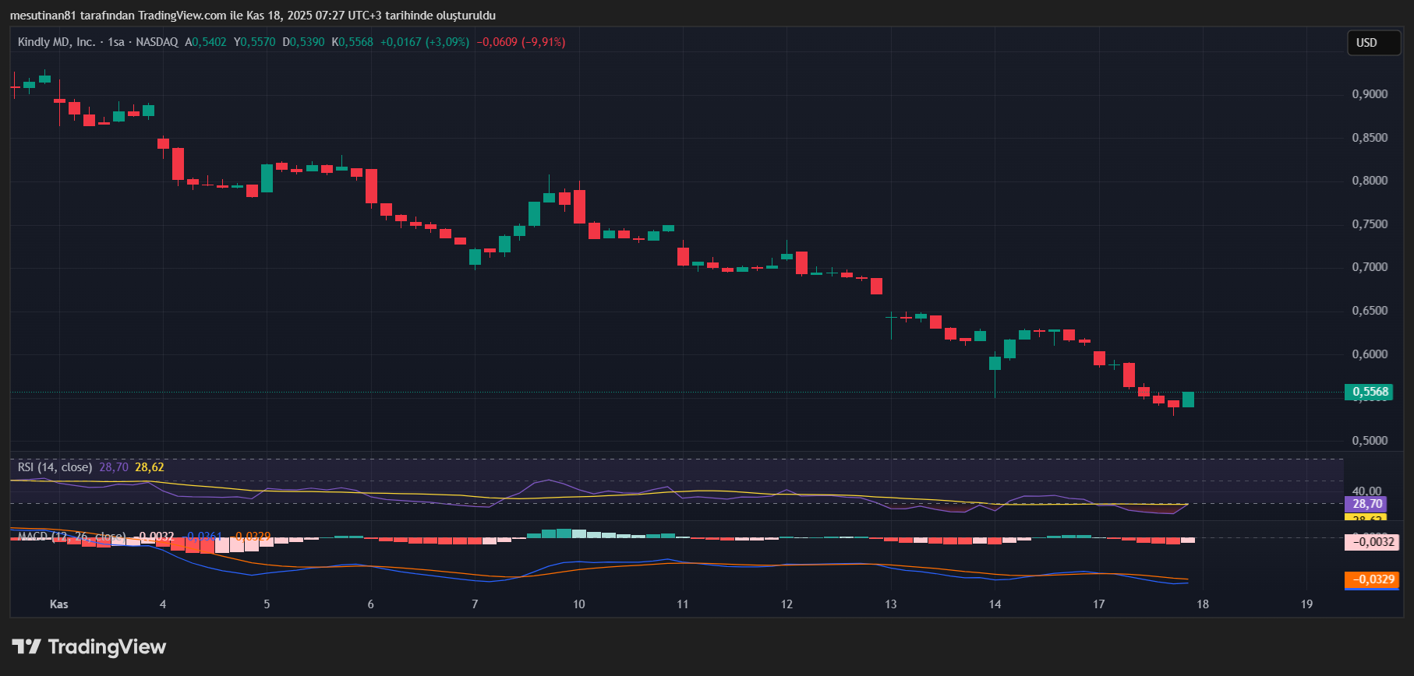Viewport: 1414px width, 676px height.
Task: Click the TradingView logo icon
Action: tap(26, 646)
